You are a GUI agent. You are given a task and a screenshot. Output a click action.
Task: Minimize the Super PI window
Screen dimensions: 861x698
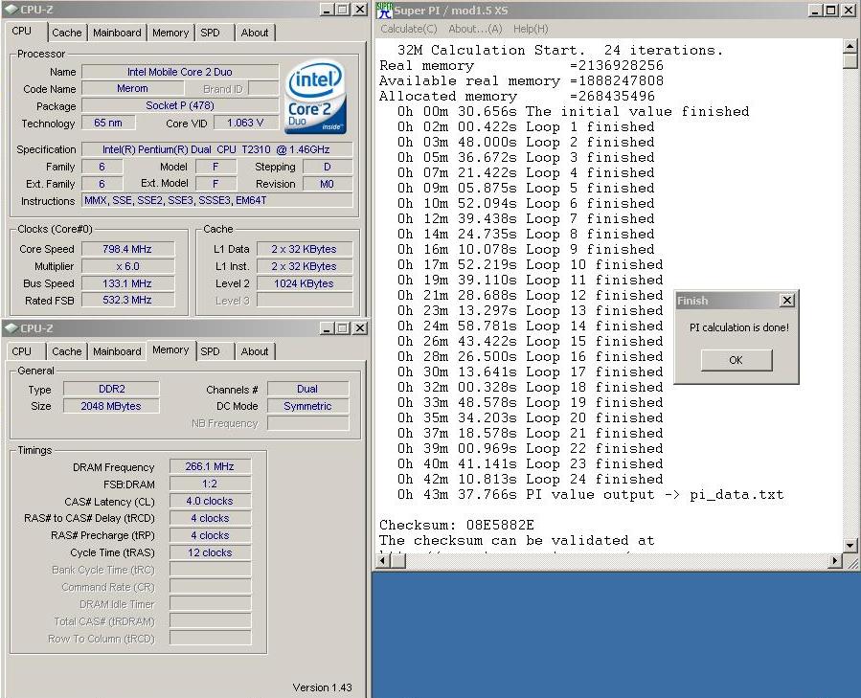(815, 10)
